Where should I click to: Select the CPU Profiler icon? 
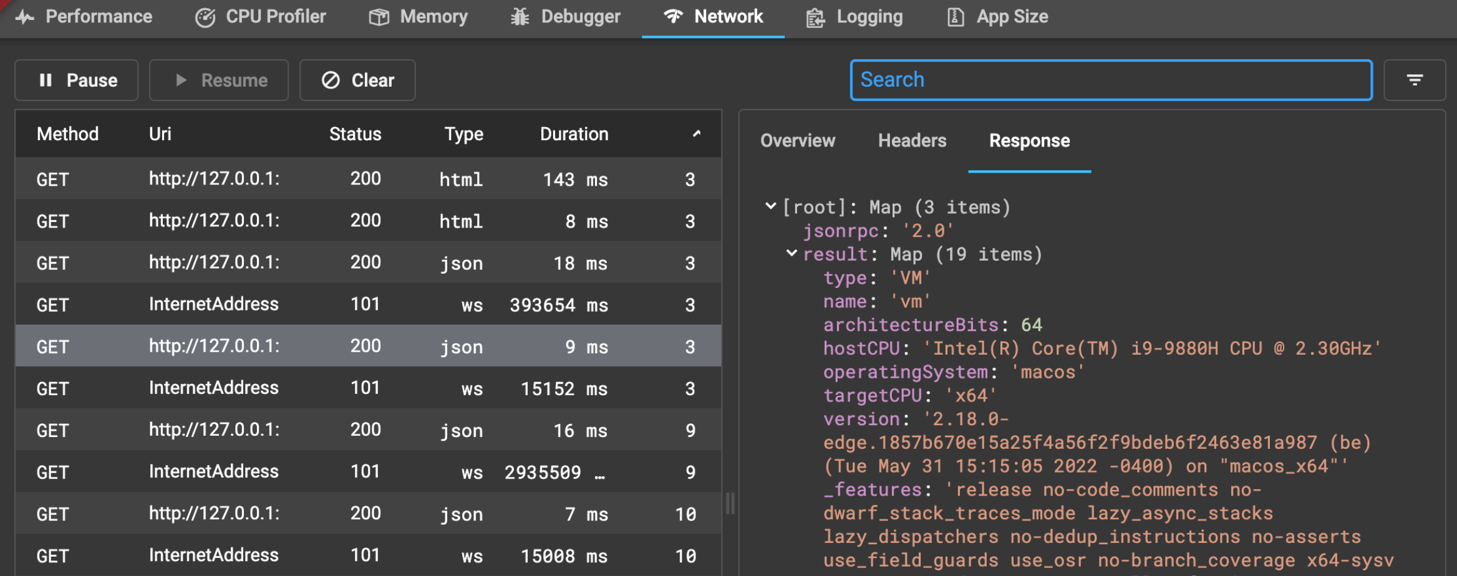(206, 17)
